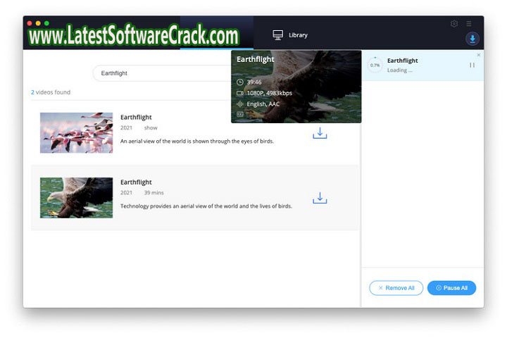Click the 'An aerial view of the world' description
Viewport: 507px width, 338px height.
point(197,141)
